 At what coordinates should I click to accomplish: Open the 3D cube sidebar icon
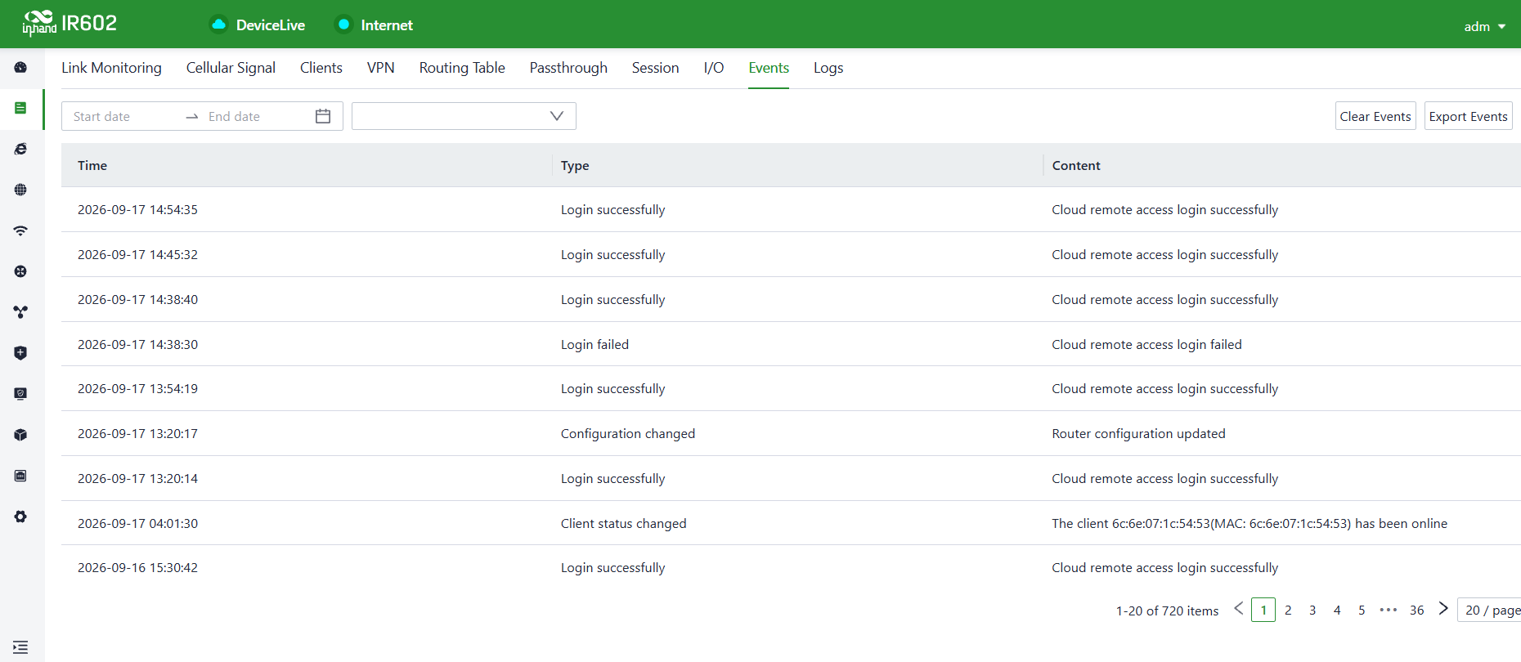pos(20,435)
